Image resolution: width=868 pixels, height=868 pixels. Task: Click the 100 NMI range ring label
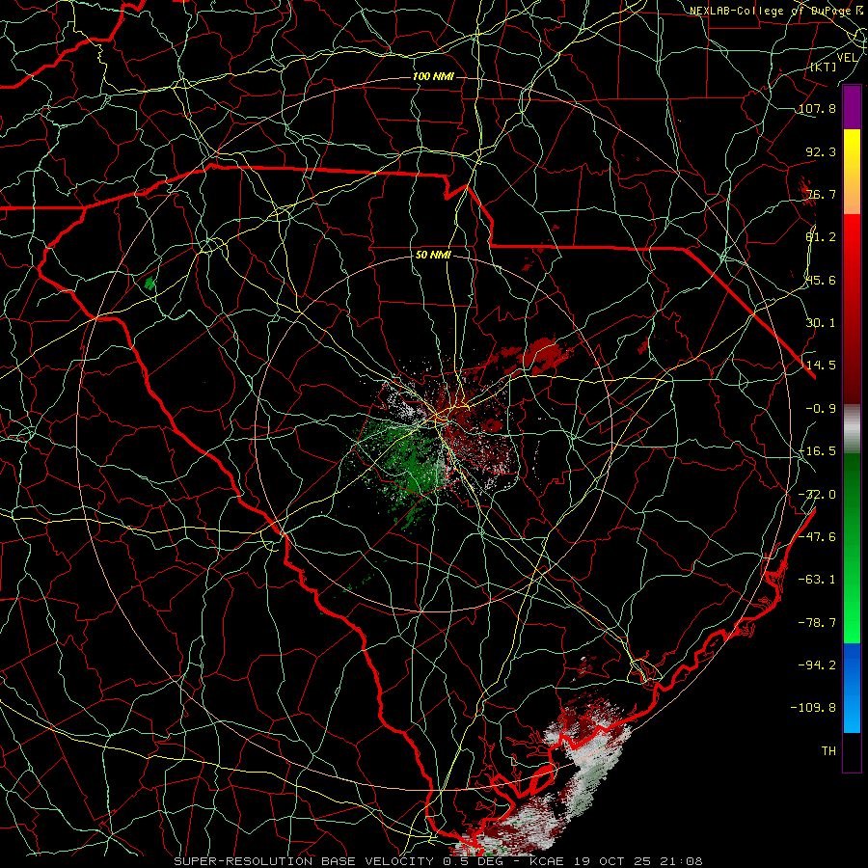433,76
